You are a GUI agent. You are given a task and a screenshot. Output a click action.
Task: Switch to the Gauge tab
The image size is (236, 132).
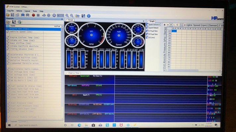pos(70,20)
